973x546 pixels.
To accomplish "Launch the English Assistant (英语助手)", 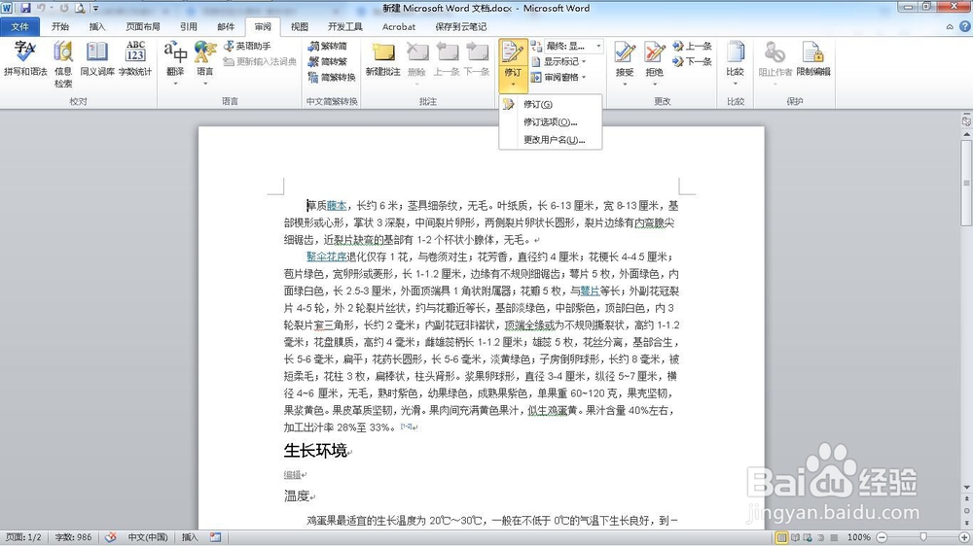I will (x=247, y=46).
